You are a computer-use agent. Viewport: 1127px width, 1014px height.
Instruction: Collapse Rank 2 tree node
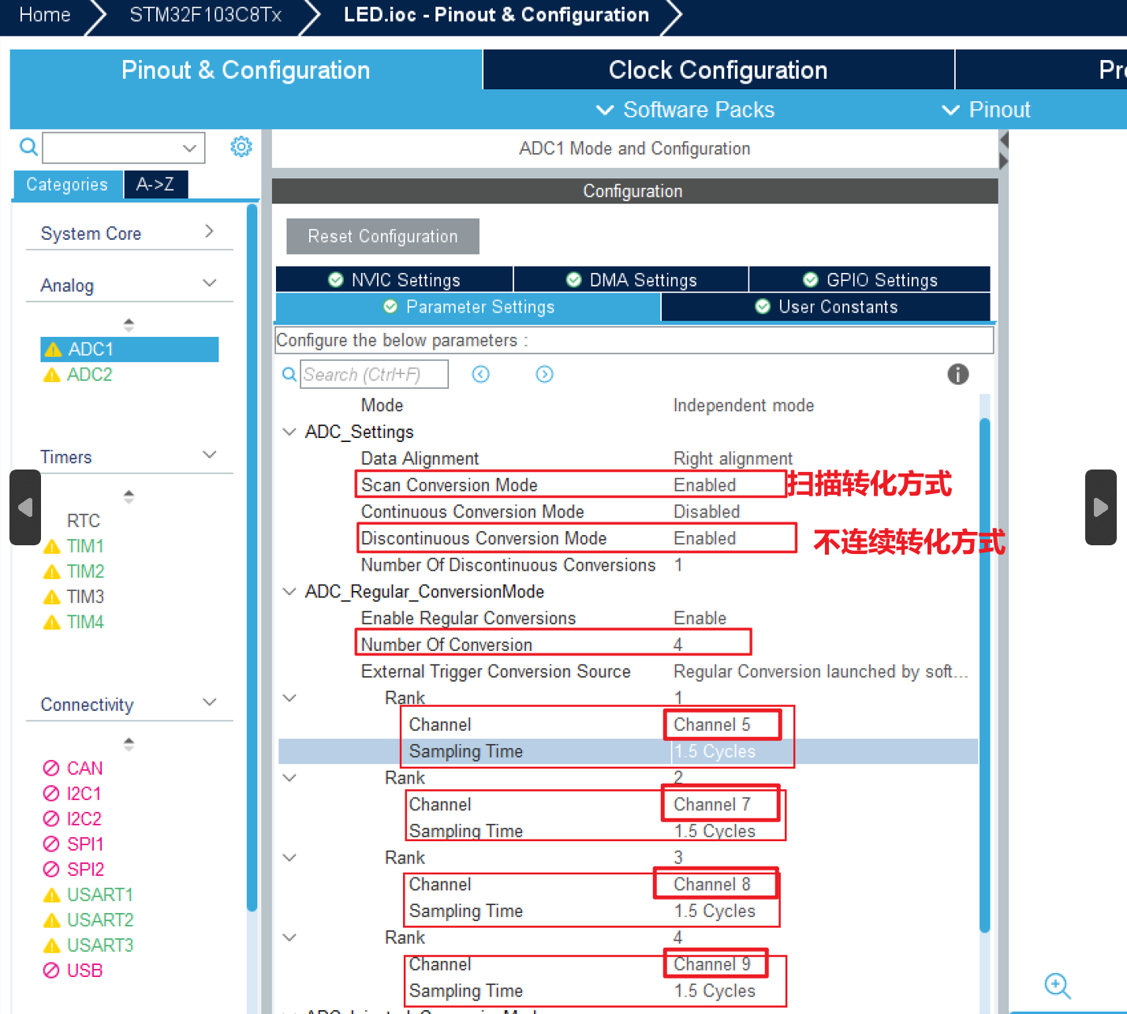click(x=289, y=778)
